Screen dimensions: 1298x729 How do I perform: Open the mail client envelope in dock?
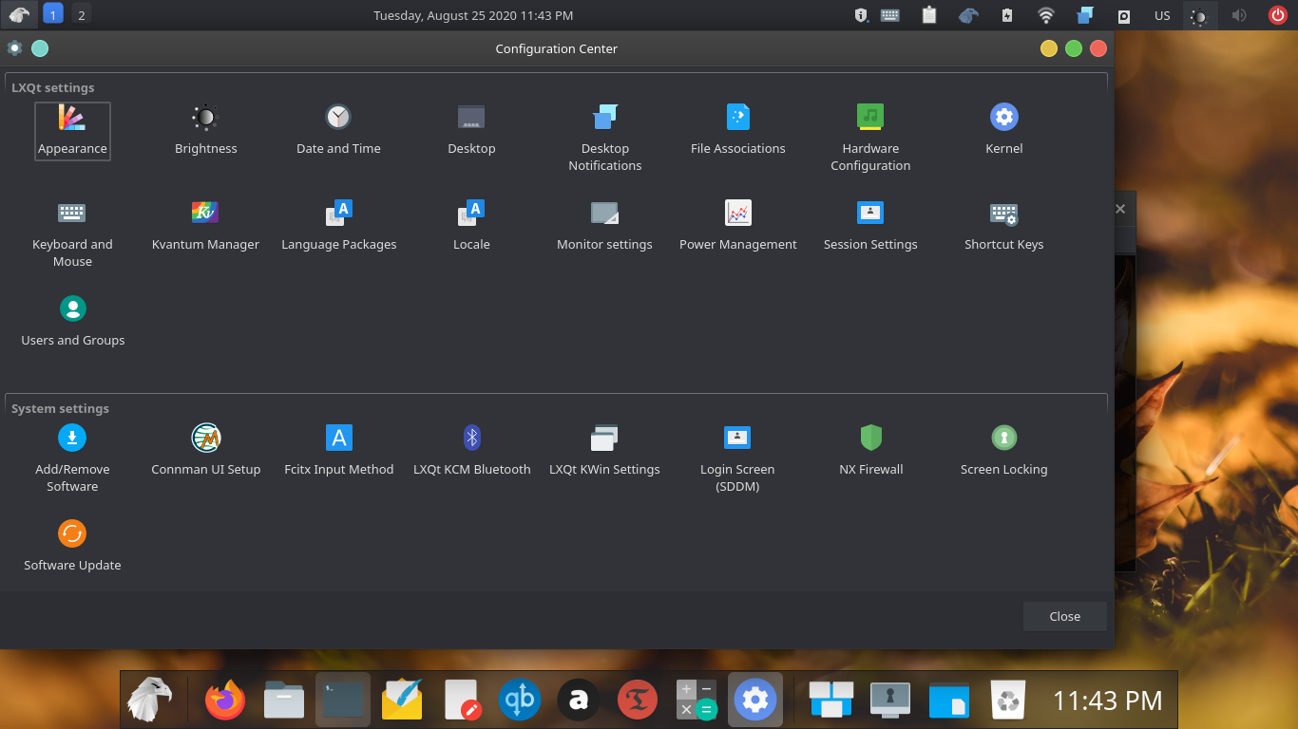coord(402,701)
